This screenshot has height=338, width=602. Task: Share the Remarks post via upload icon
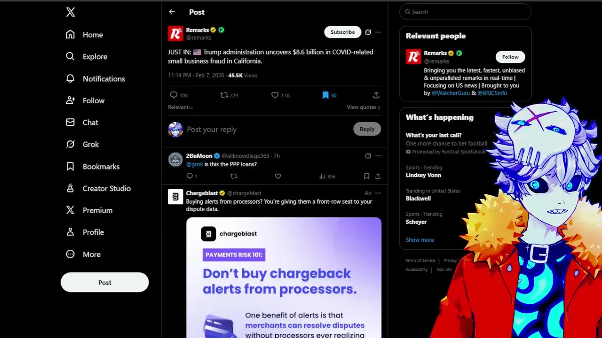click(x=376, y=95)
